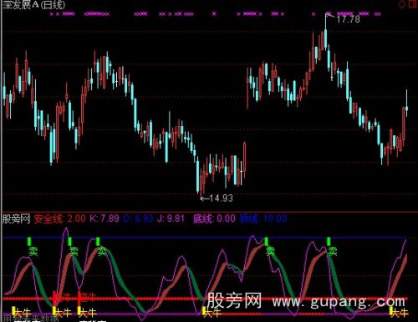Select the D: 6.93 indicator value
This screenshot has height=322, width=418.
pos(138,219)
